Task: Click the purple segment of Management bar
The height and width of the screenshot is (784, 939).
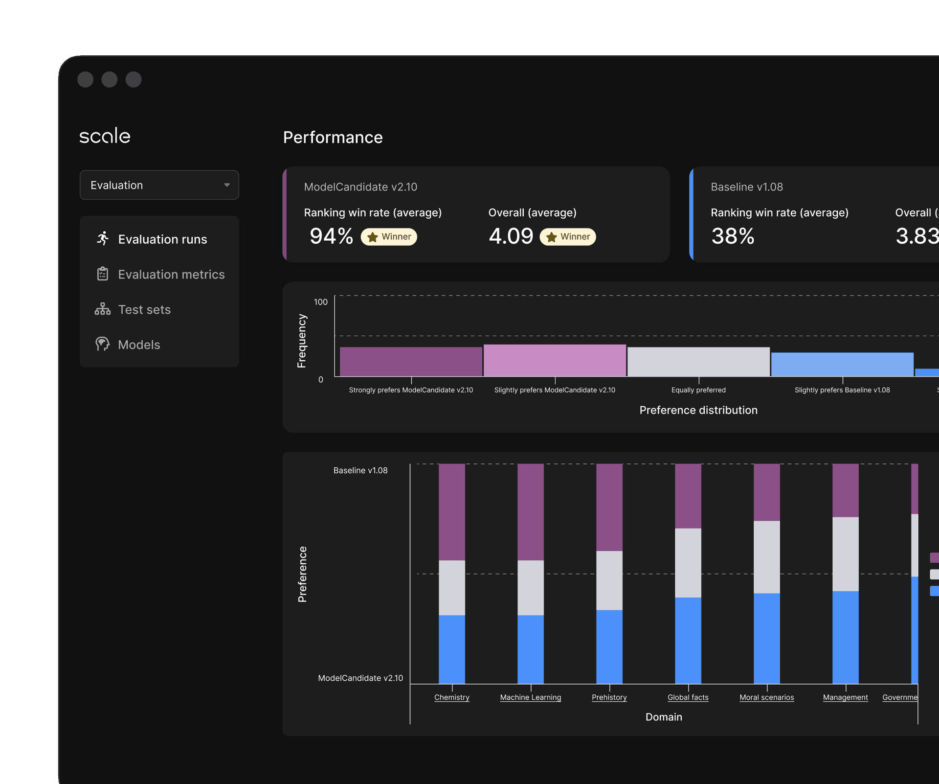Action: point(846,490)
